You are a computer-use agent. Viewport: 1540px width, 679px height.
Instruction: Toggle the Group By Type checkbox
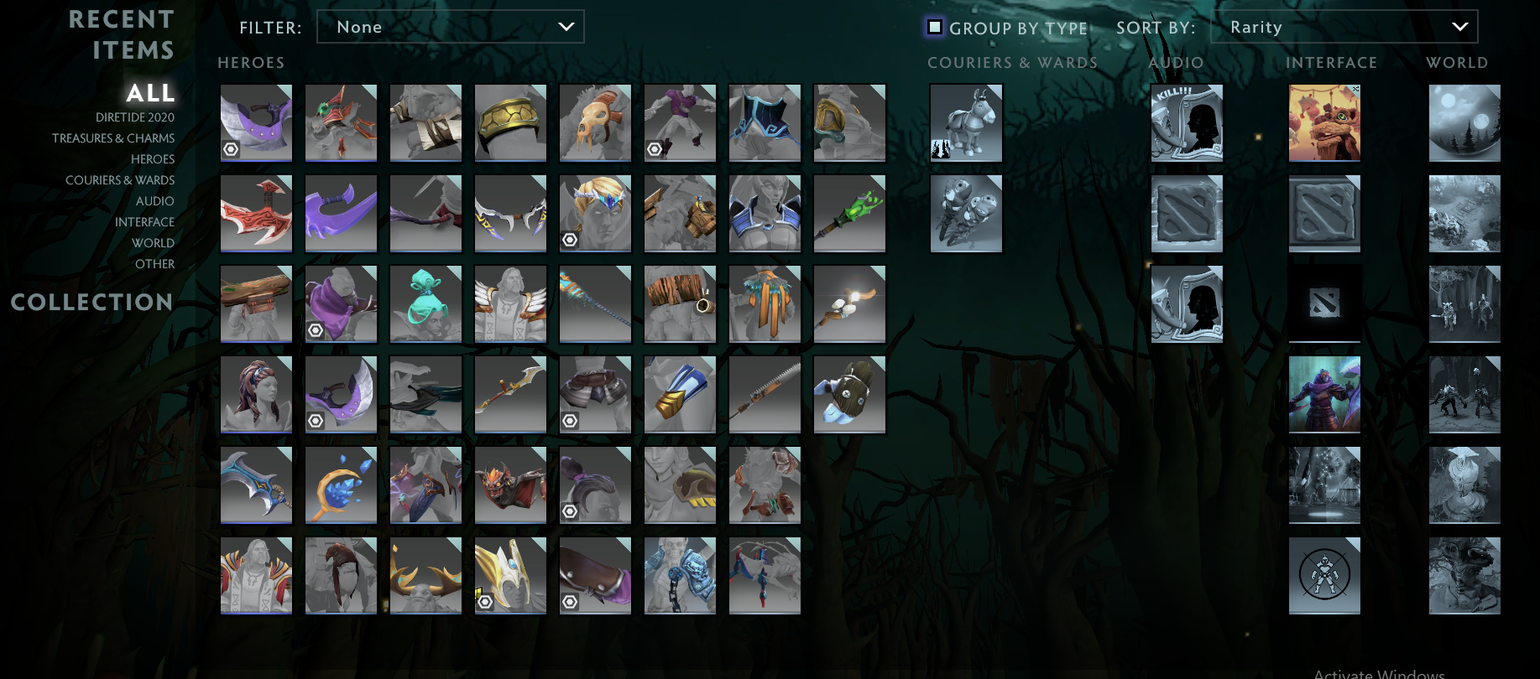click(x=934, y=28)
